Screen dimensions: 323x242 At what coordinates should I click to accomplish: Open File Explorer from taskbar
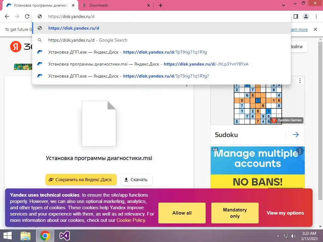[26, 236]
